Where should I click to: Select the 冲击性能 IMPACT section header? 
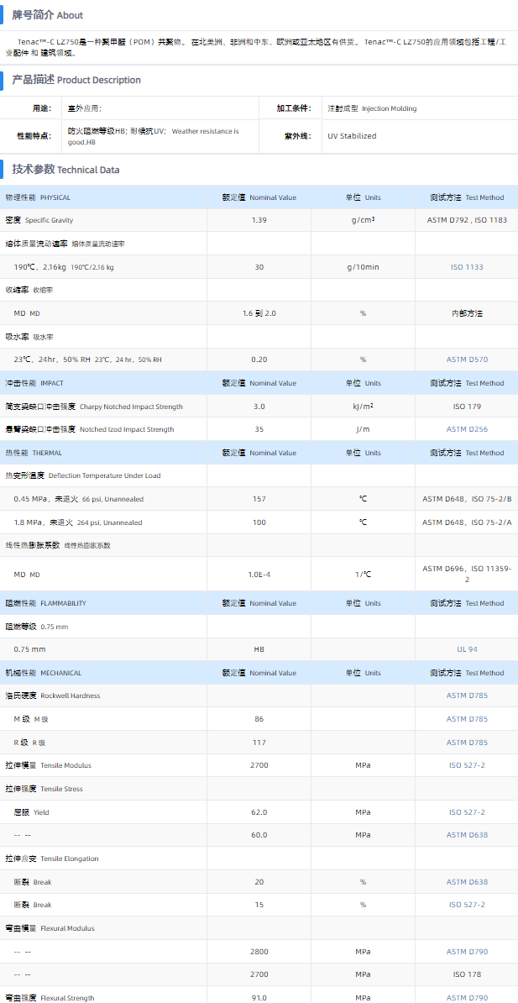point(34,382)
